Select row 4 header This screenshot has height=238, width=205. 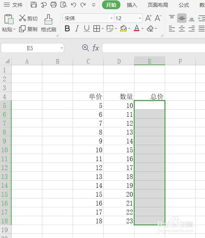pyautogui.click(x=5, y=97)
